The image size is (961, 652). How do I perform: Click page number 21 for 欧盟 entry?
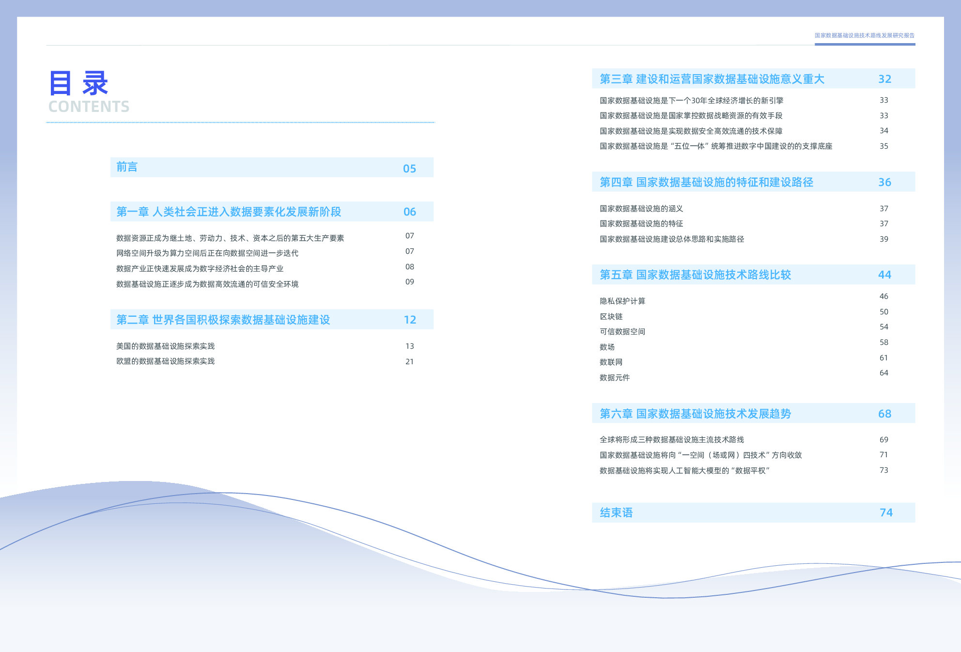pyautogui.click(x=410, y=361)
